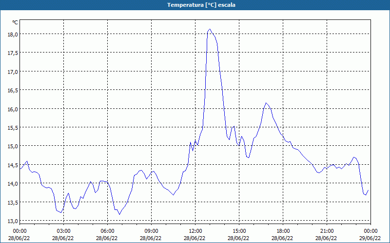Screen dimensions: 390x243
Task: Select the 16,0 y-axis value
Action: [x=13, y=109]
